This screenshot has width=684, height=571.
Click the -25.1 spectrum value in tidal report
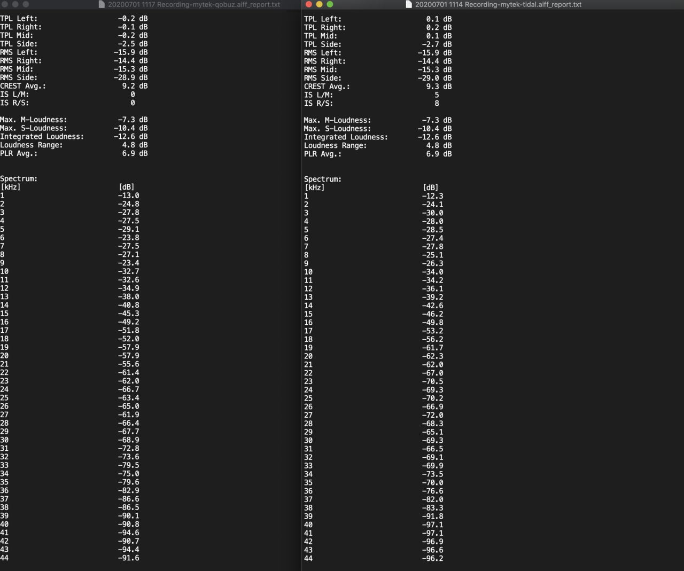coord(432,255)
